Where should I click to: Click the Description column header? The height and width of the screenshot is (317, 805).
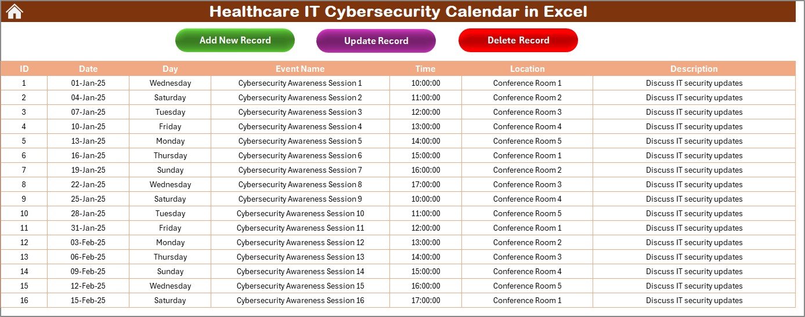pyautogui.click(x=694, y=69)
